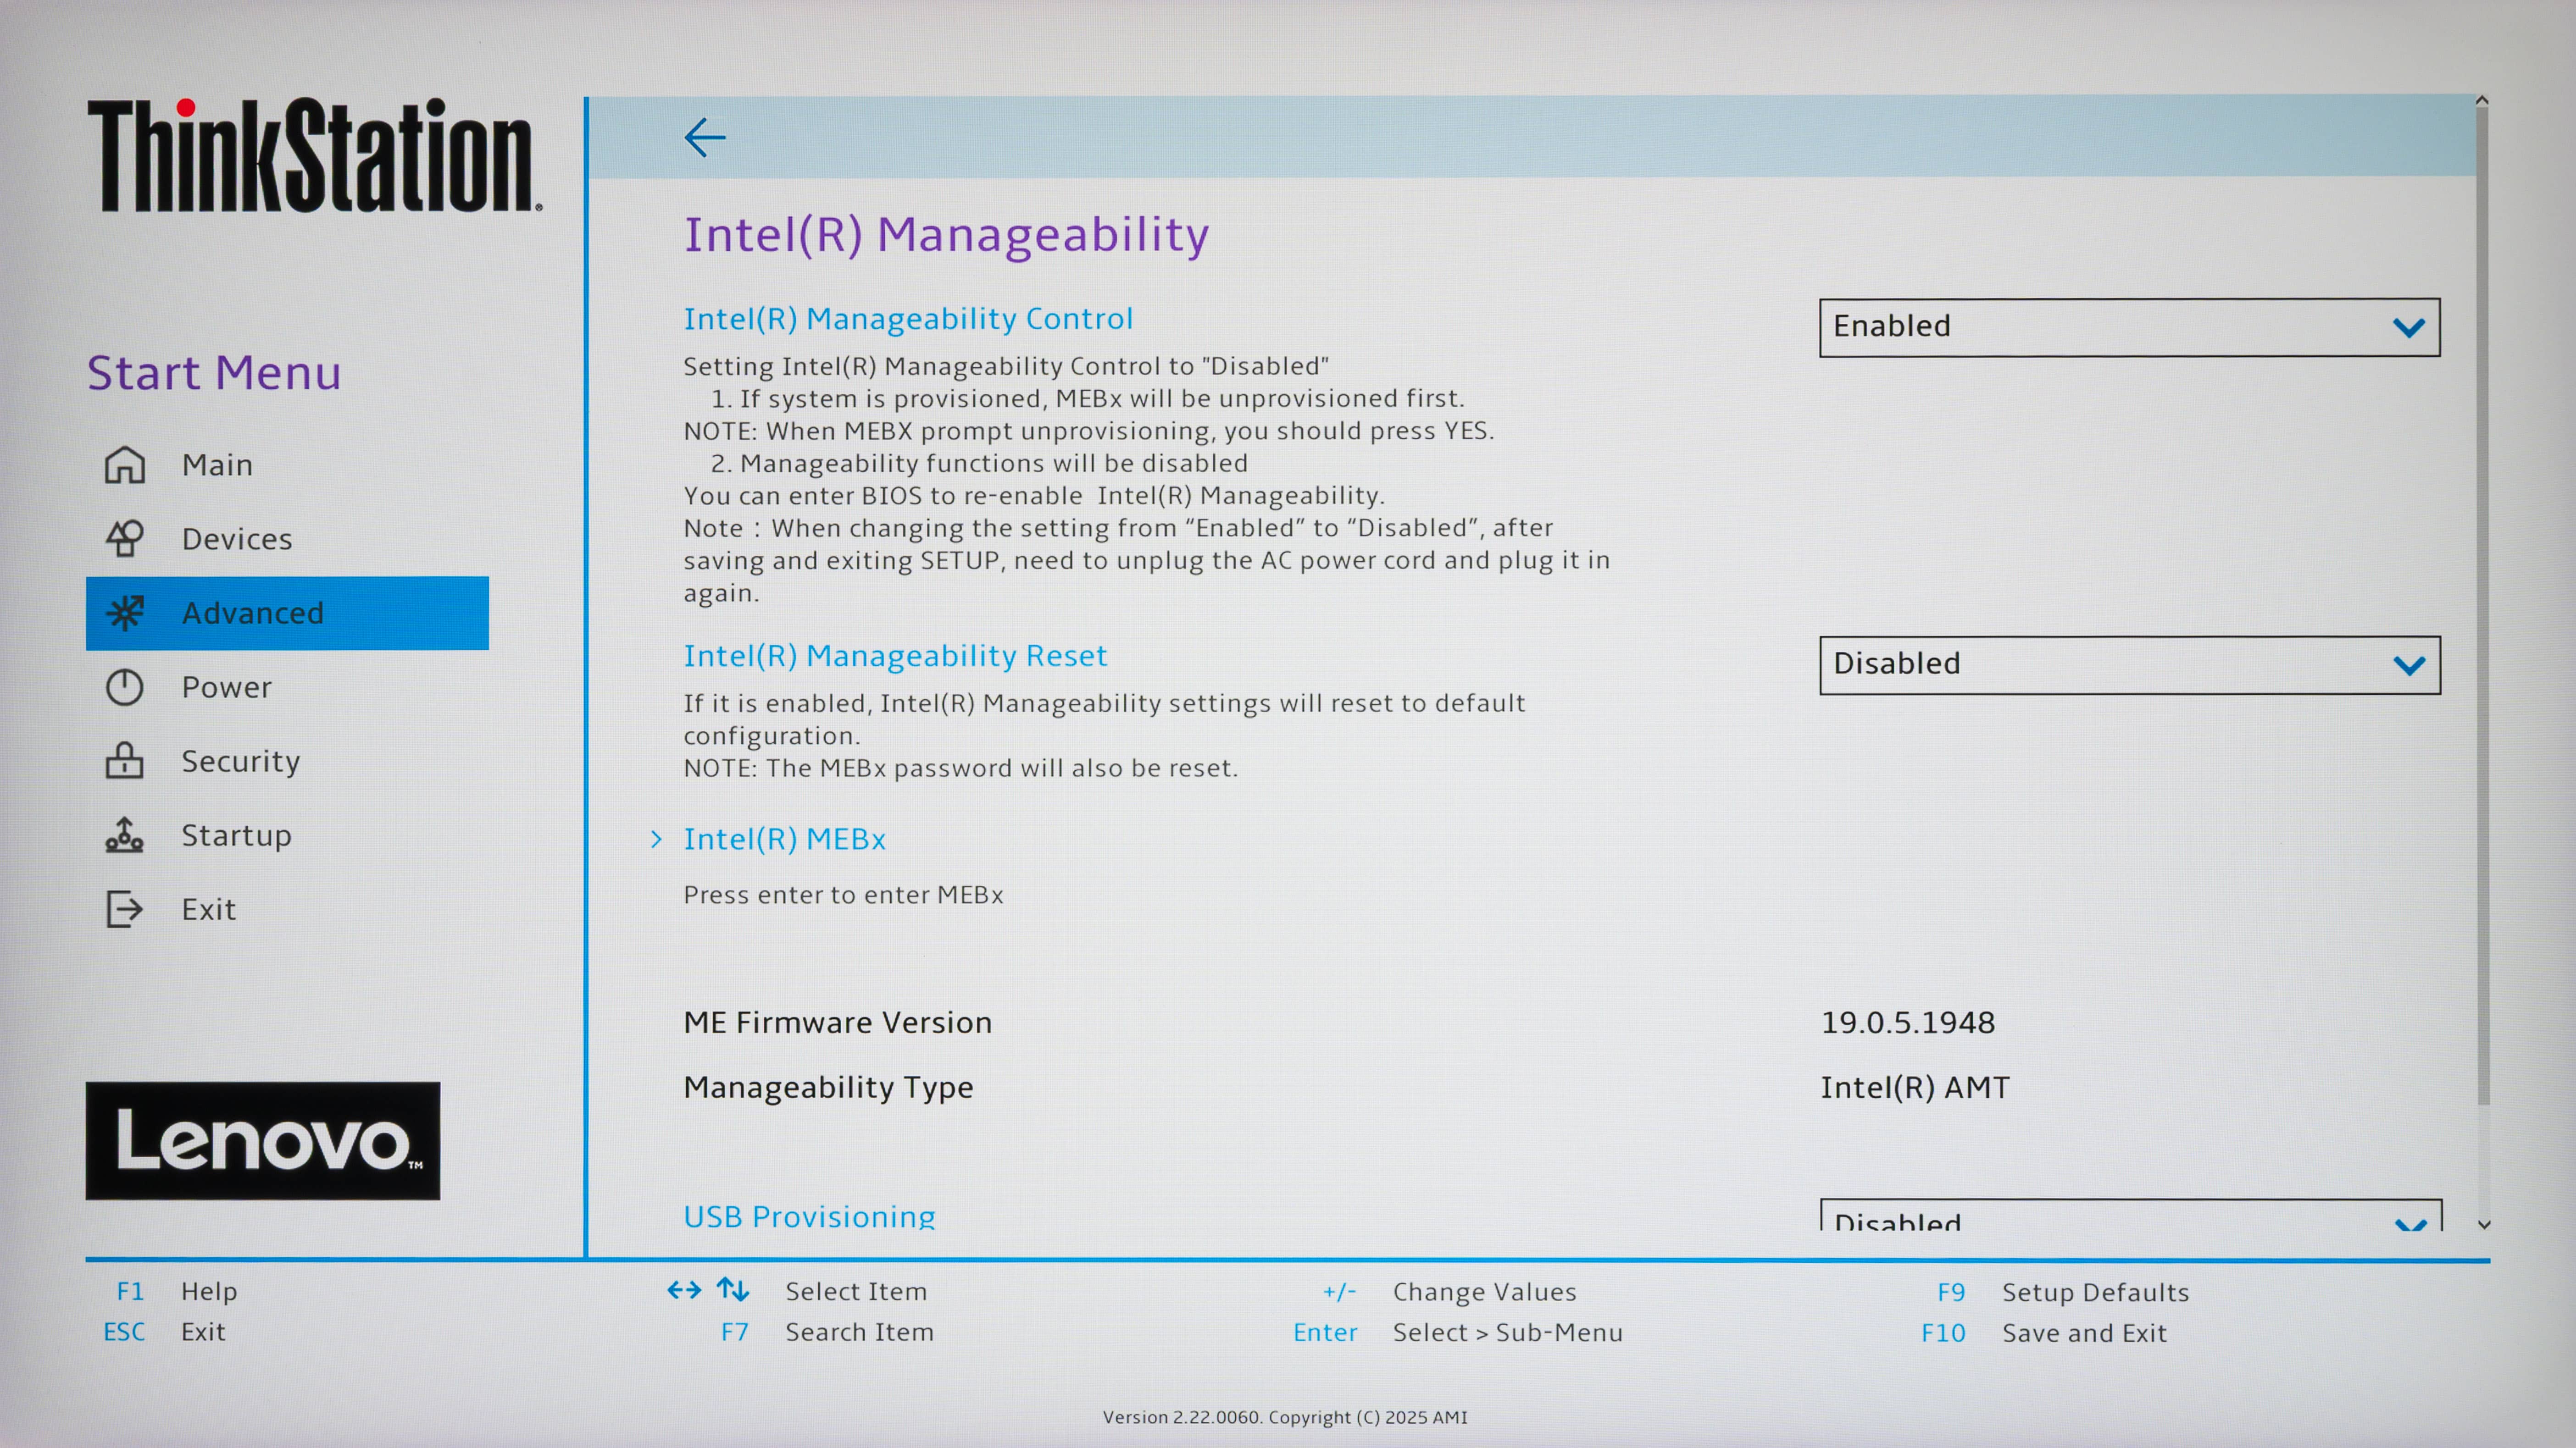Select Startup from the Start Menu
This screenshot has height=1448, width=2576.
point(236,835)
